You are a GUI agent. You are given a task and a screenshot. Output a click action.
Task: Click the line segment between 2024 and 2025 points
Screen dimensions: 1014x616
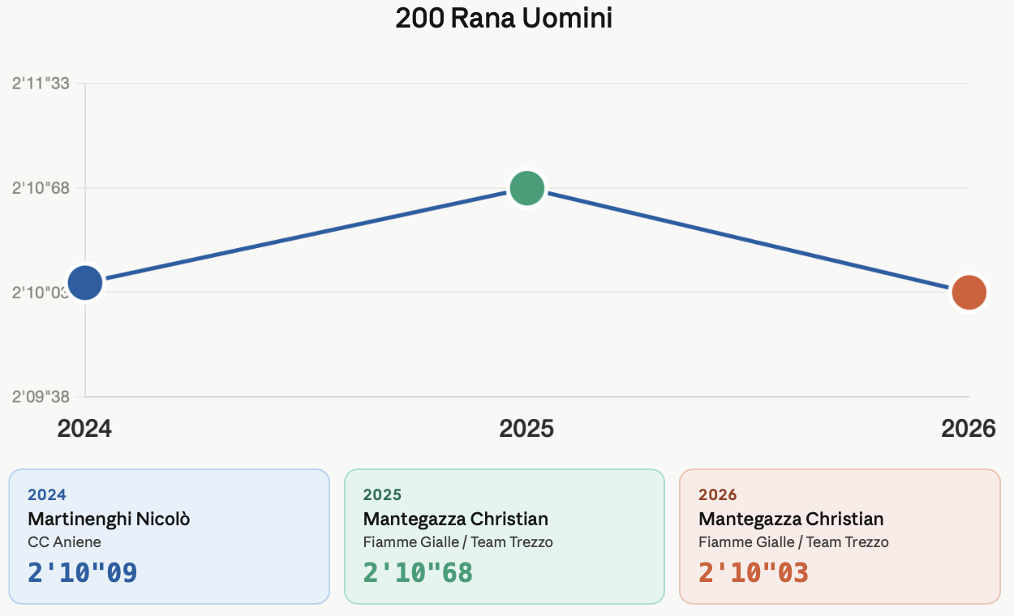coord(306,235)
